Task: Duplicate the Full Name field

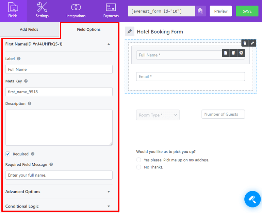Action: coord(226,53)
